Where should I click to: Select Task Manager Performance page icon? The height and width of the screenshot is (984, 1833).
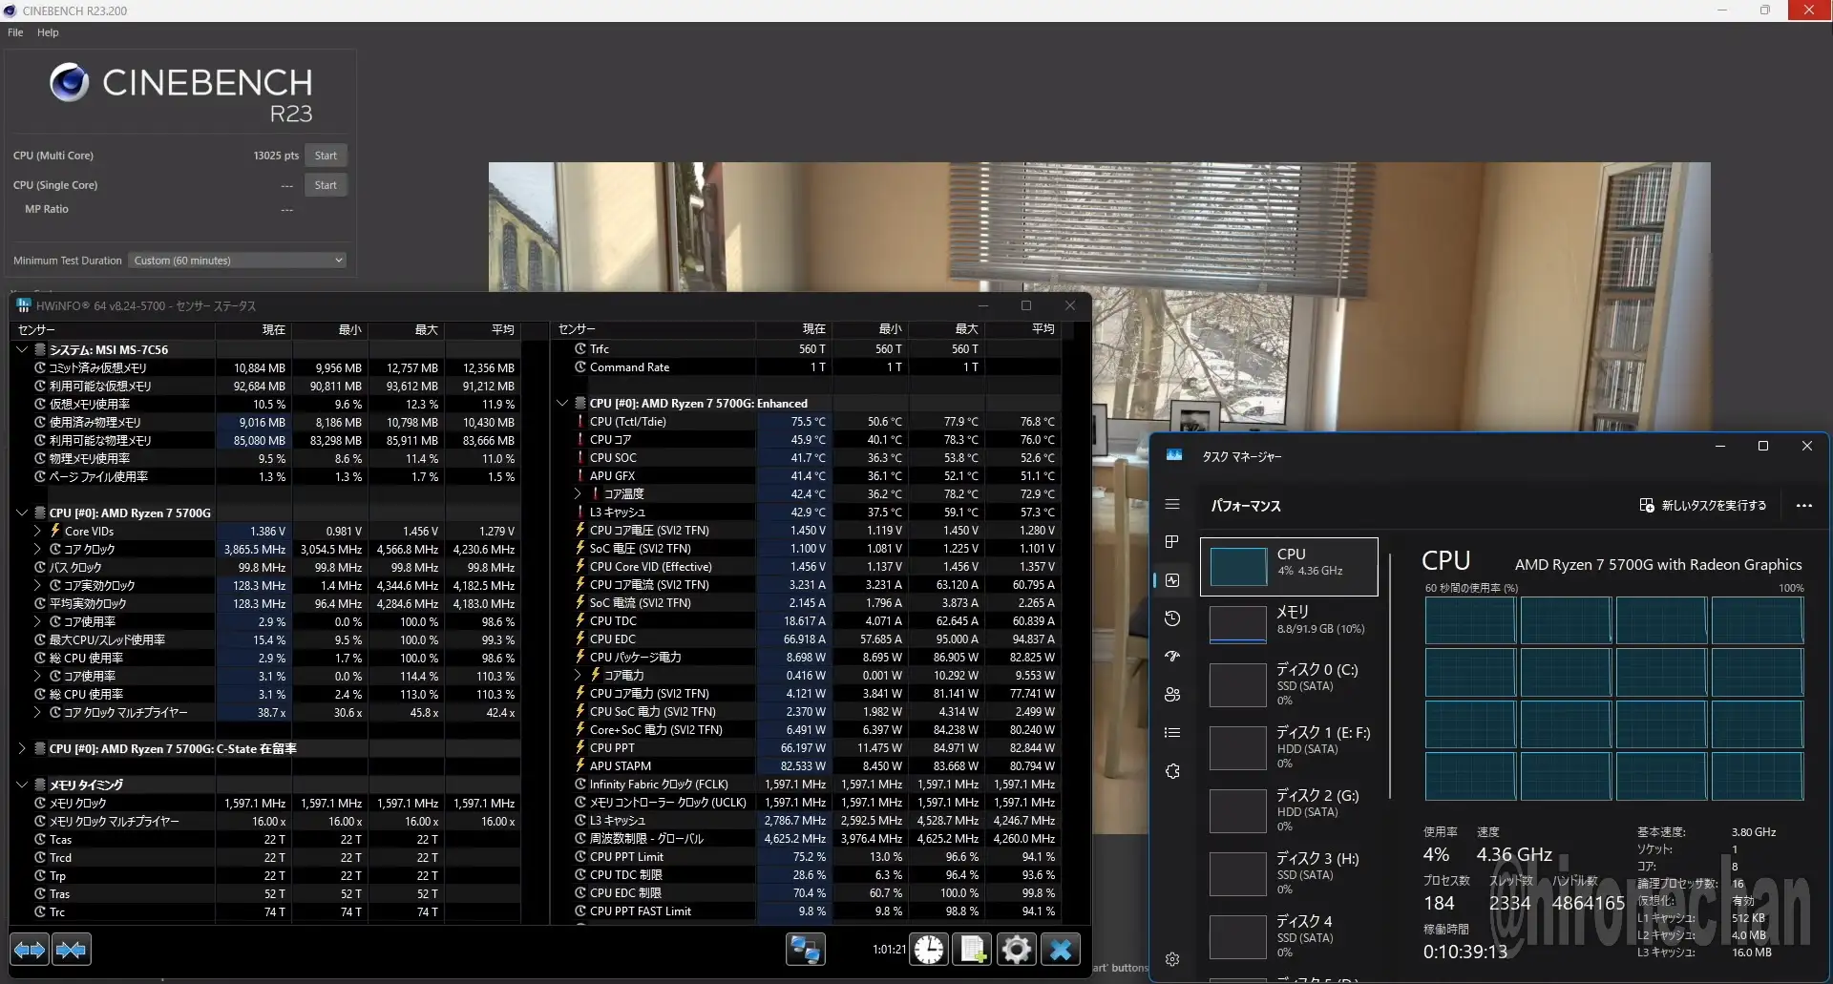point(1172,580)
